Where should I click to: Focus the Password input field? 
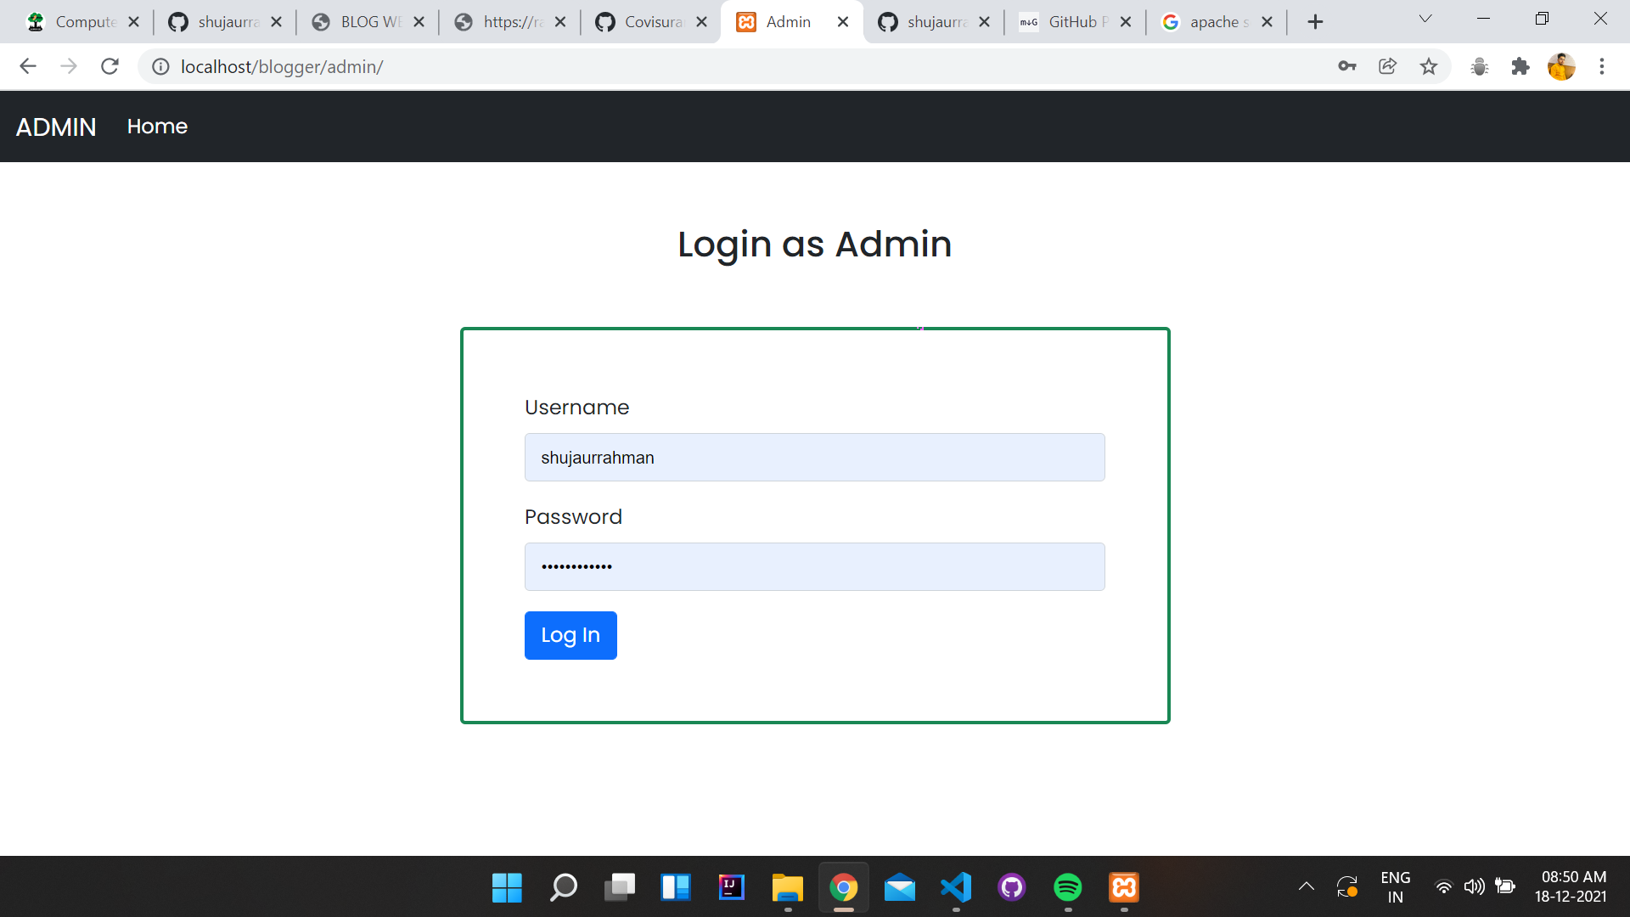point(814,566)
